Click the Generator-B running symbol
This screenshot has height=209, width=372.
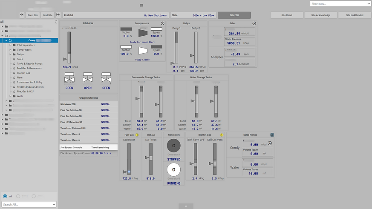point(174,170)
